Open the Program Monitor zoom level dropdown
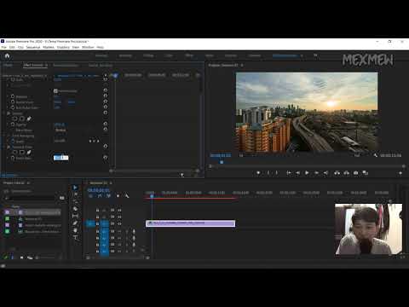This screenshot has width=409, height=307. [241, 155]
